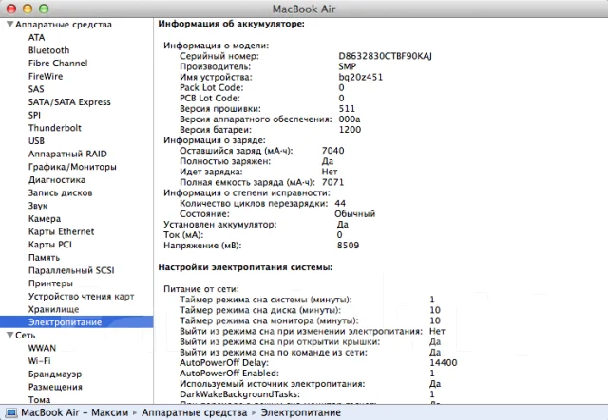Open the Принтеры entry

pyautogui.click(x=50, y=283)
